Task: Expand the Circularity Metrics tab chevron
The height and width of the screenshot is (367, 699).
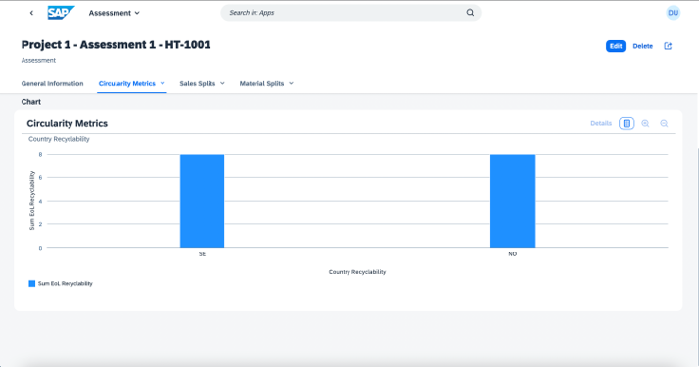Action: [x=163, y=83]
